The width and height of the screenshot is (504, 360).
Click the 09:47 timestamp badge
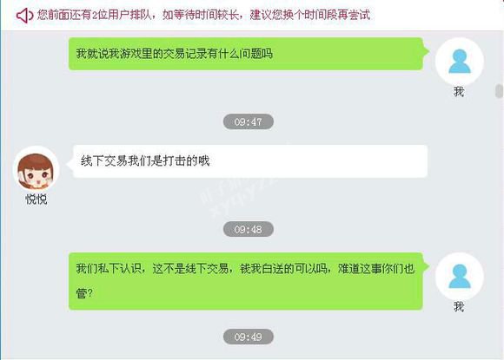click(x=249, y=121)
